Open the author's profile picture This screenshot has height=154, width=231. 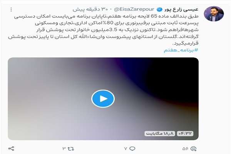tap(214, 14)
